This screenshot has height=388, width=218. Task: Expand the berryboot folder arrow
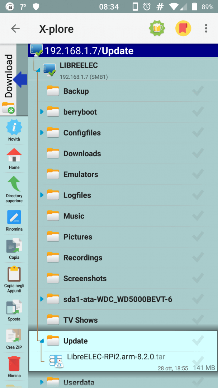pyautogui.click(x=42, y=112)
